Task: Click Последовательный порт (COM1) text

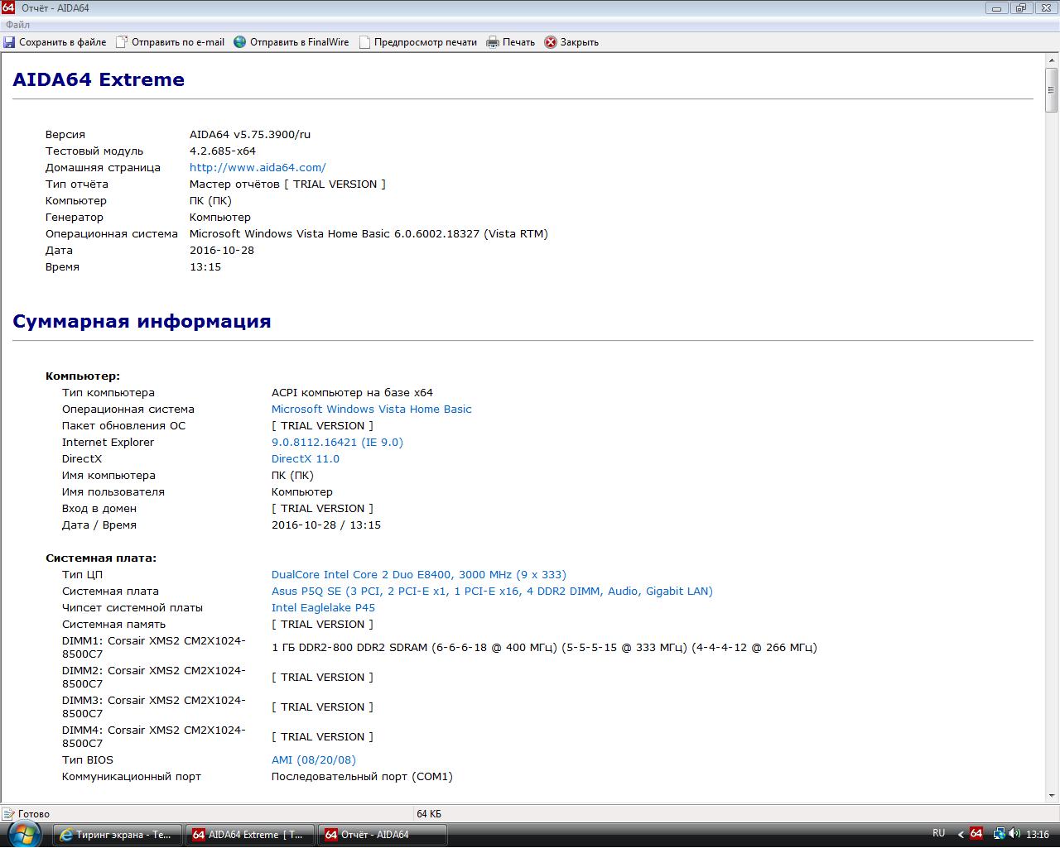Action: 362,776
